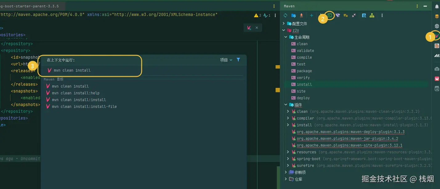
Task: Toggle Maven offline mode
Action: 338,15
